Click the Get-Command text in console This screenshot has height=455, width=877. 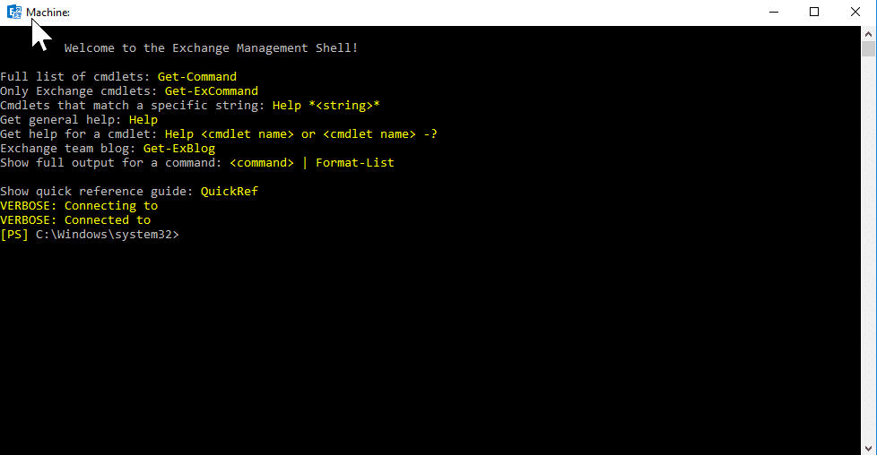tap(197, 76)
